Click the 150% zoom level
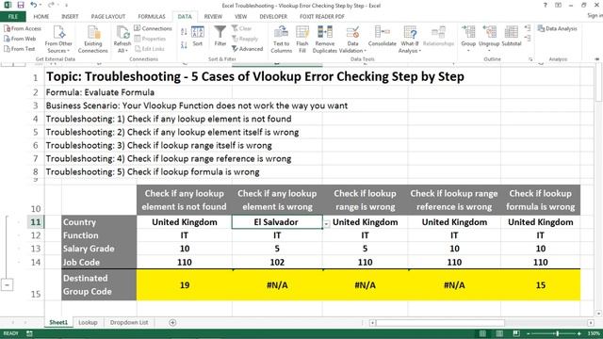The image size is (603, 339). tap(594, 333)
